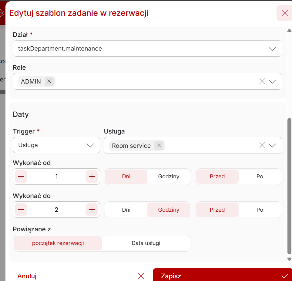Viewport: 292px width, 281px height.
Task: Increase the Wykonać do value
Action: [92, 210]
